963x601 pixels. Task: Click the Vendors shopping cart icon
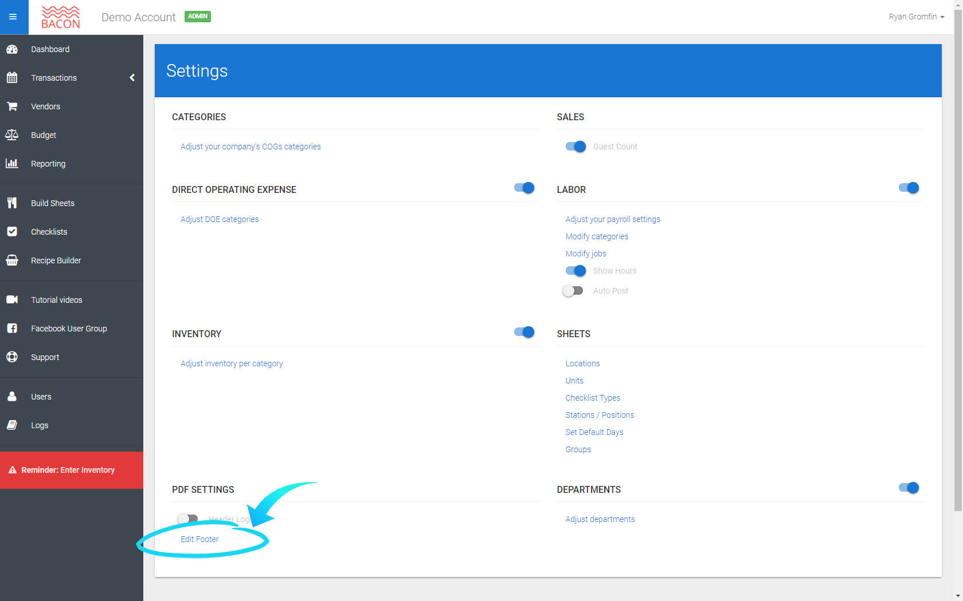[12, 106]
